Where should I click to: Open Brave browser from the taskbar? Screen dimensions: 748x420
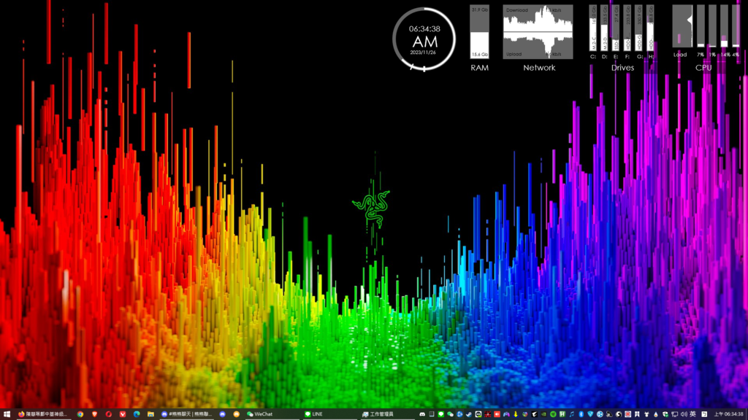(x=94, y=414)
